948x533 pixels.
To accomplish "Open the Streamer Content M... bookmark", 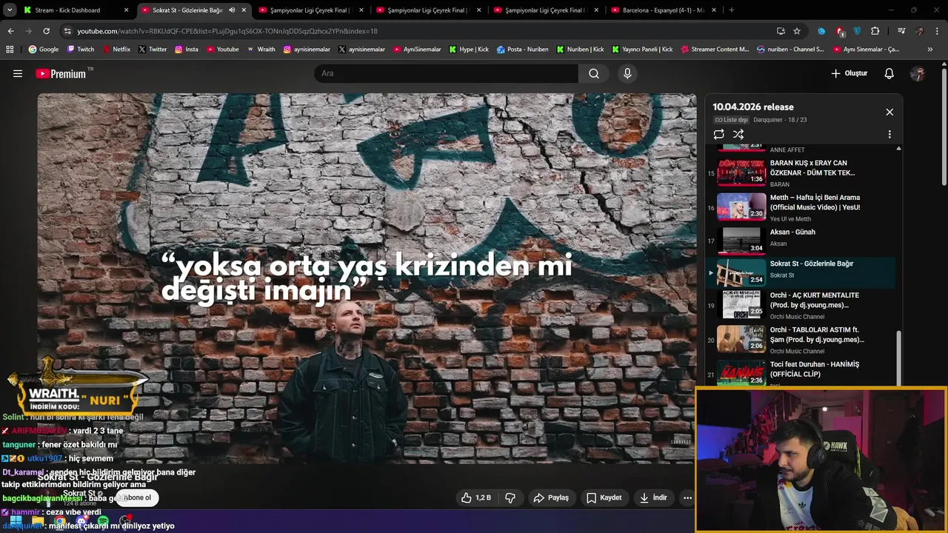I will click(x=715, y=50).
